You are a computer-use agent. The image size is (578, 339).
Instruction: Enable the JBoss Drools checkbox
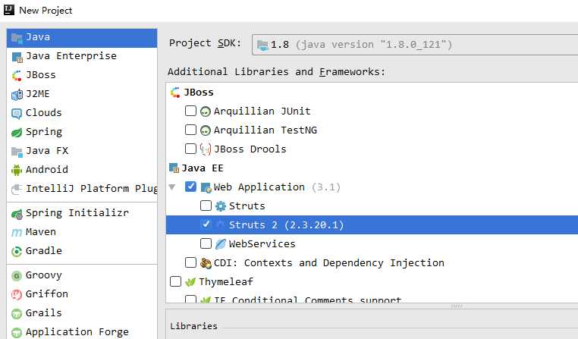(190, 149)
